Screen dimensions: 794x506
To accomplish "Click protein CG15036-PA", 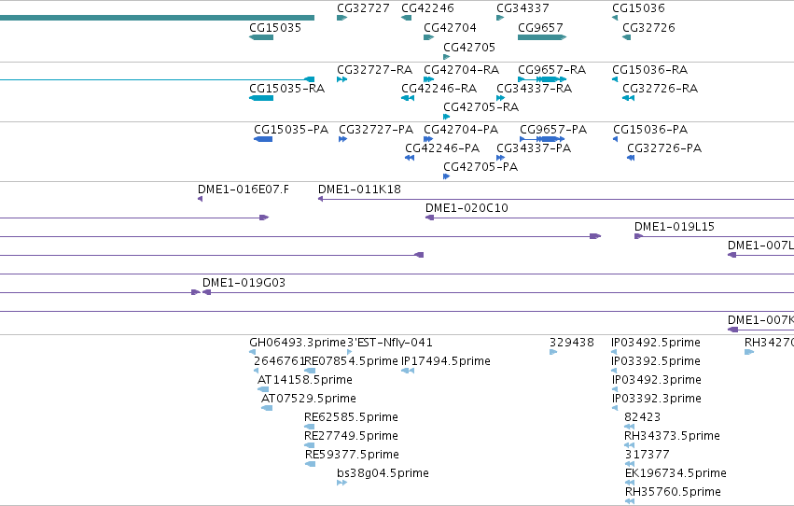I will tap(650, 130).
